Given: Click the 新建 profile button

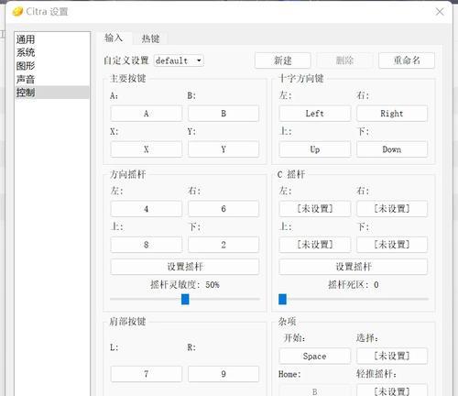Looking at the screenshot, I should click(283, 60).
